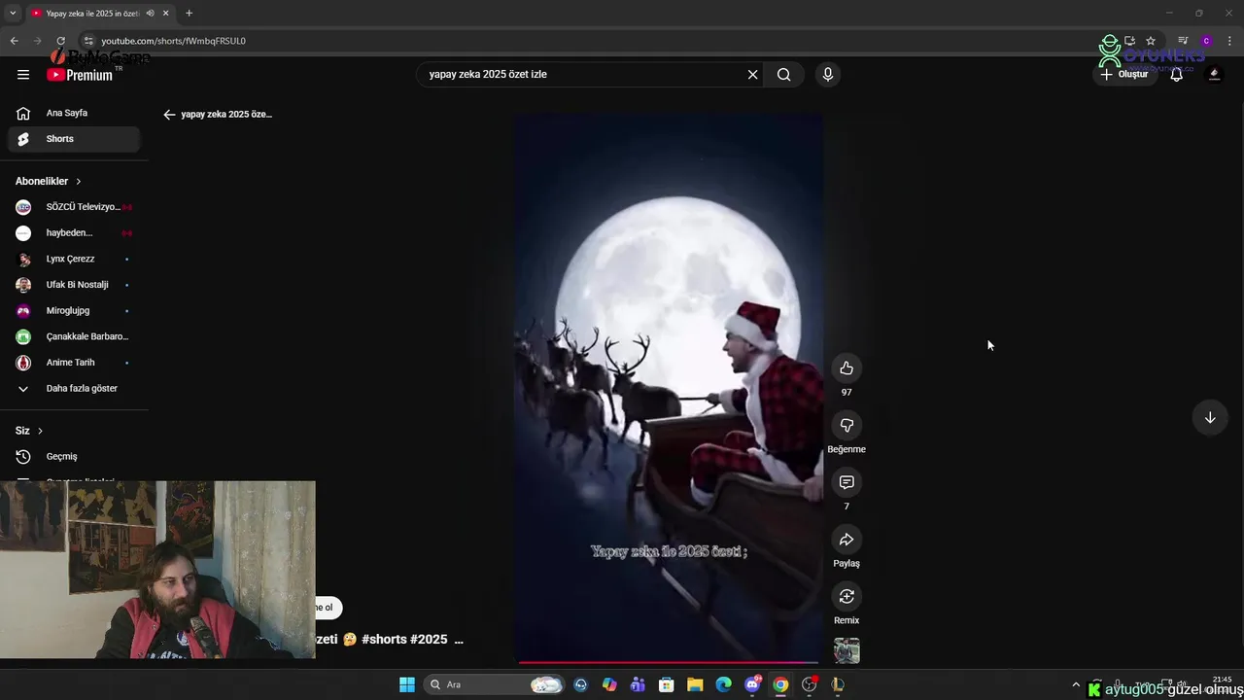The width and height of the screenshot is (1244, 700).
Task: Open the notifications bell
Action: [x=1177, y=74]
